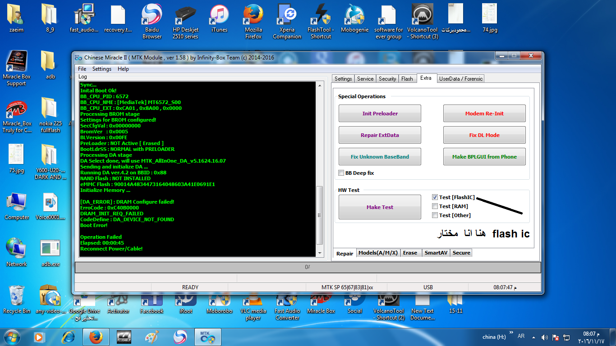Screen dimensions: 616x346
Task: Open the Help menu
Action: point(123,69)
